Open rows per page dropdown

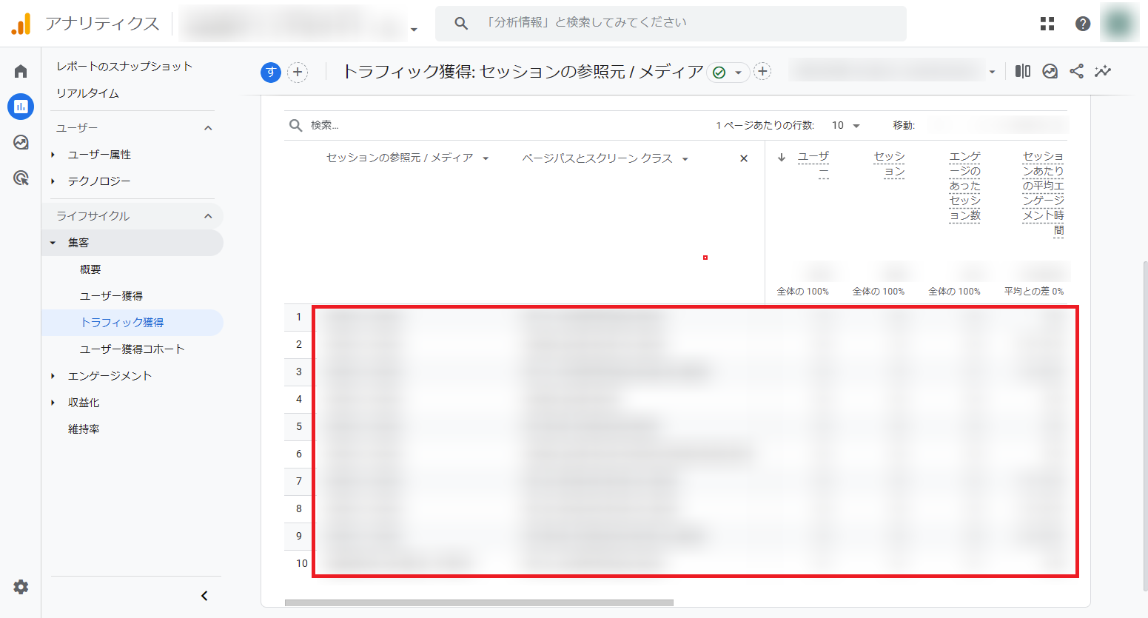[845, 125]
